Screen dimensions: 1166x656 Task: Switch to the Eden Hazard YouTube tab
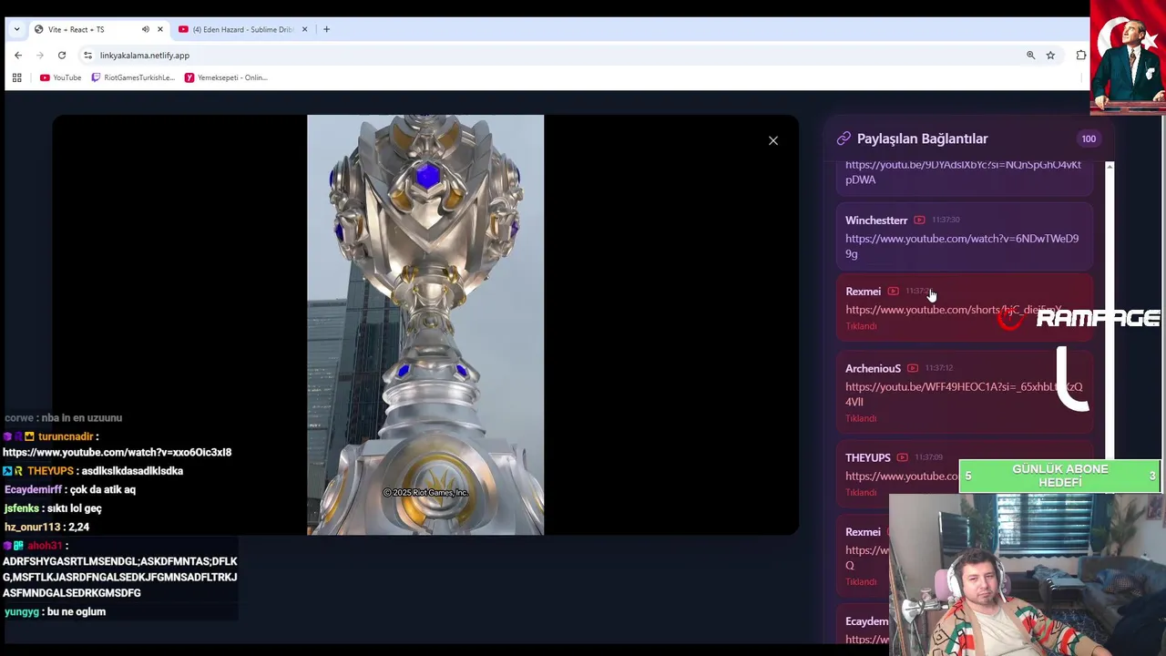pyautogui.click(x=241, y=29)
